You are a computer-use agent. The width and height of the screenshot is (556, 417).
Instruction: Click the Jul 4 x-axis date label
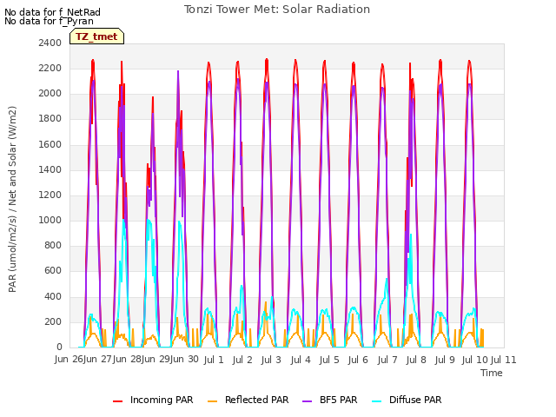[301, 360]
